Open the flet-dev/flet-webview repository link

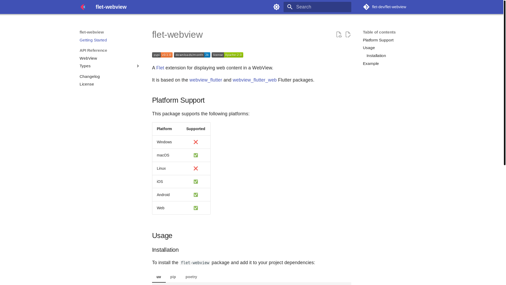385,7
